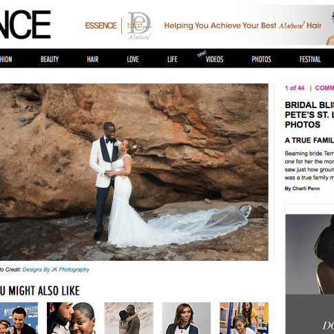The image size is (334, 334).
Task: Open the Hair navigation item
Action: [x=92, y=59]
